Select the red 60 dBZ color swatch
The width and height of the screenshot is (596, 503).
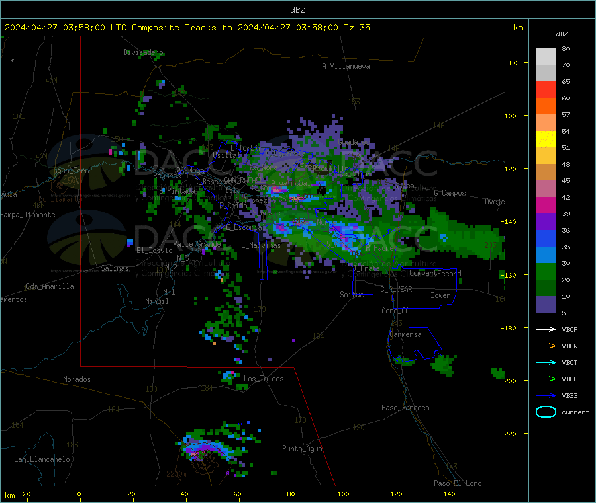click(x=546, y=89)
